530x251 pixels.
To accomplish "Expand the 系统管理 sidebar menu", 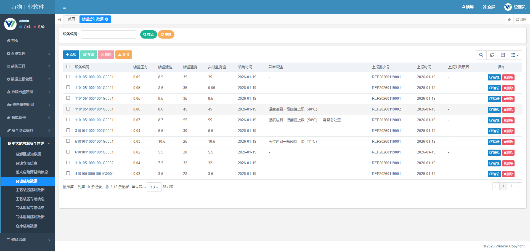I will [28, 53].
